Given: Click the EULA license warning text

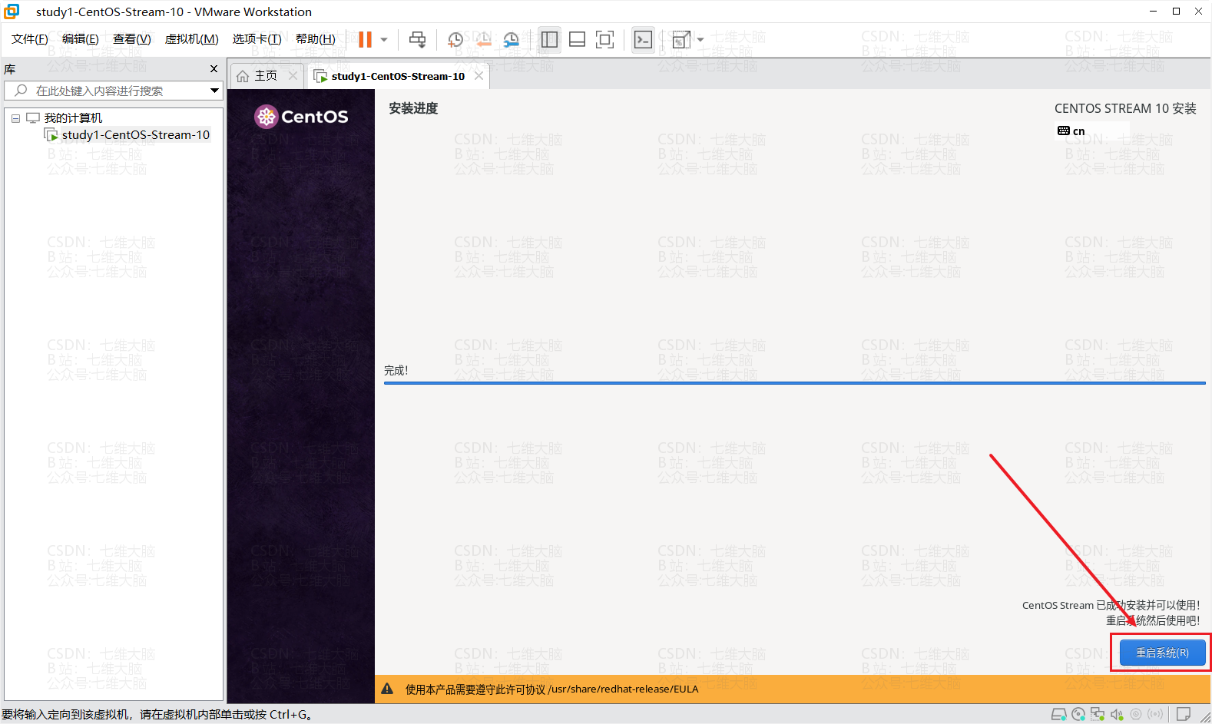Looking at the screenshot, I should point(551,689).
